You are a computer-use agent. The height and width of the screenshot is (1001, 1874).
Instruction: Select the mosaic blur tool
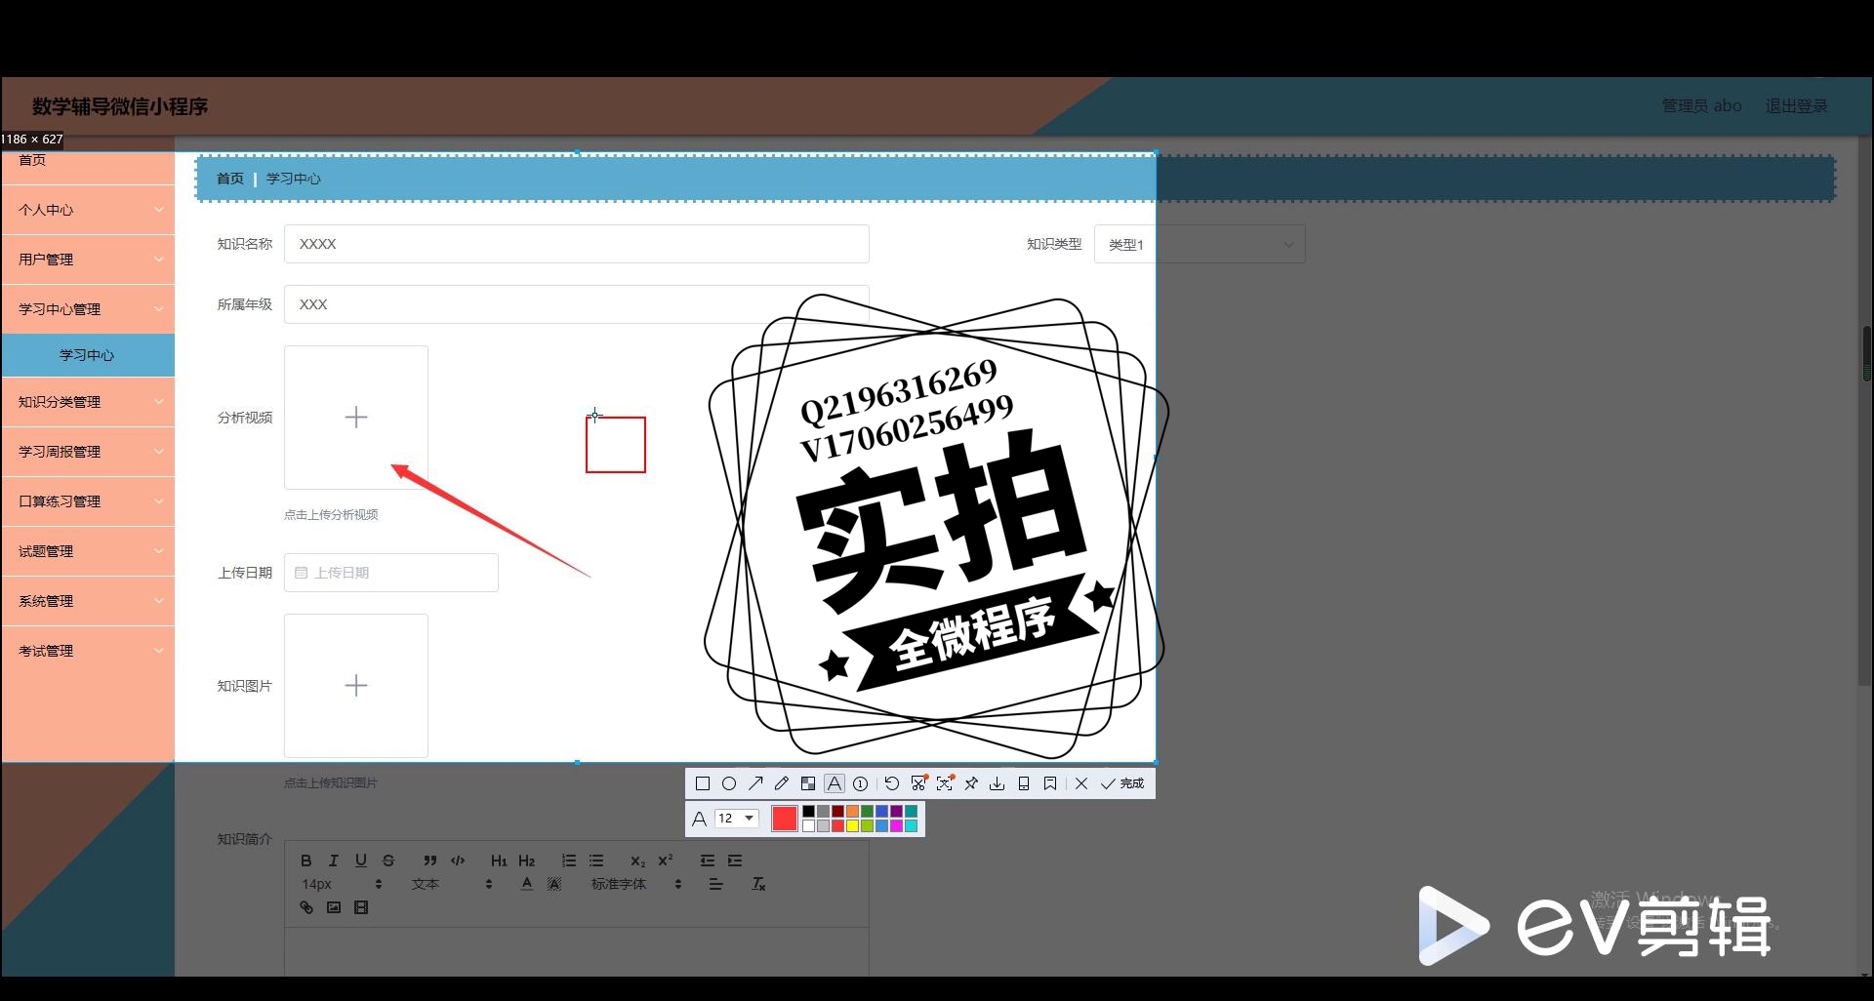point(807,783)
